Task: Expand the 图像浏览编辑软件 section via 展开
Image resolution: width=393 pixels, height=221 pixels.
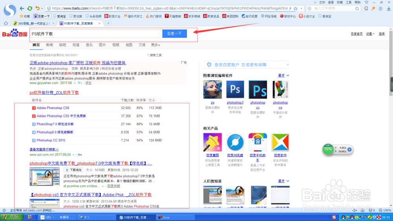Action: click(283, 75)
